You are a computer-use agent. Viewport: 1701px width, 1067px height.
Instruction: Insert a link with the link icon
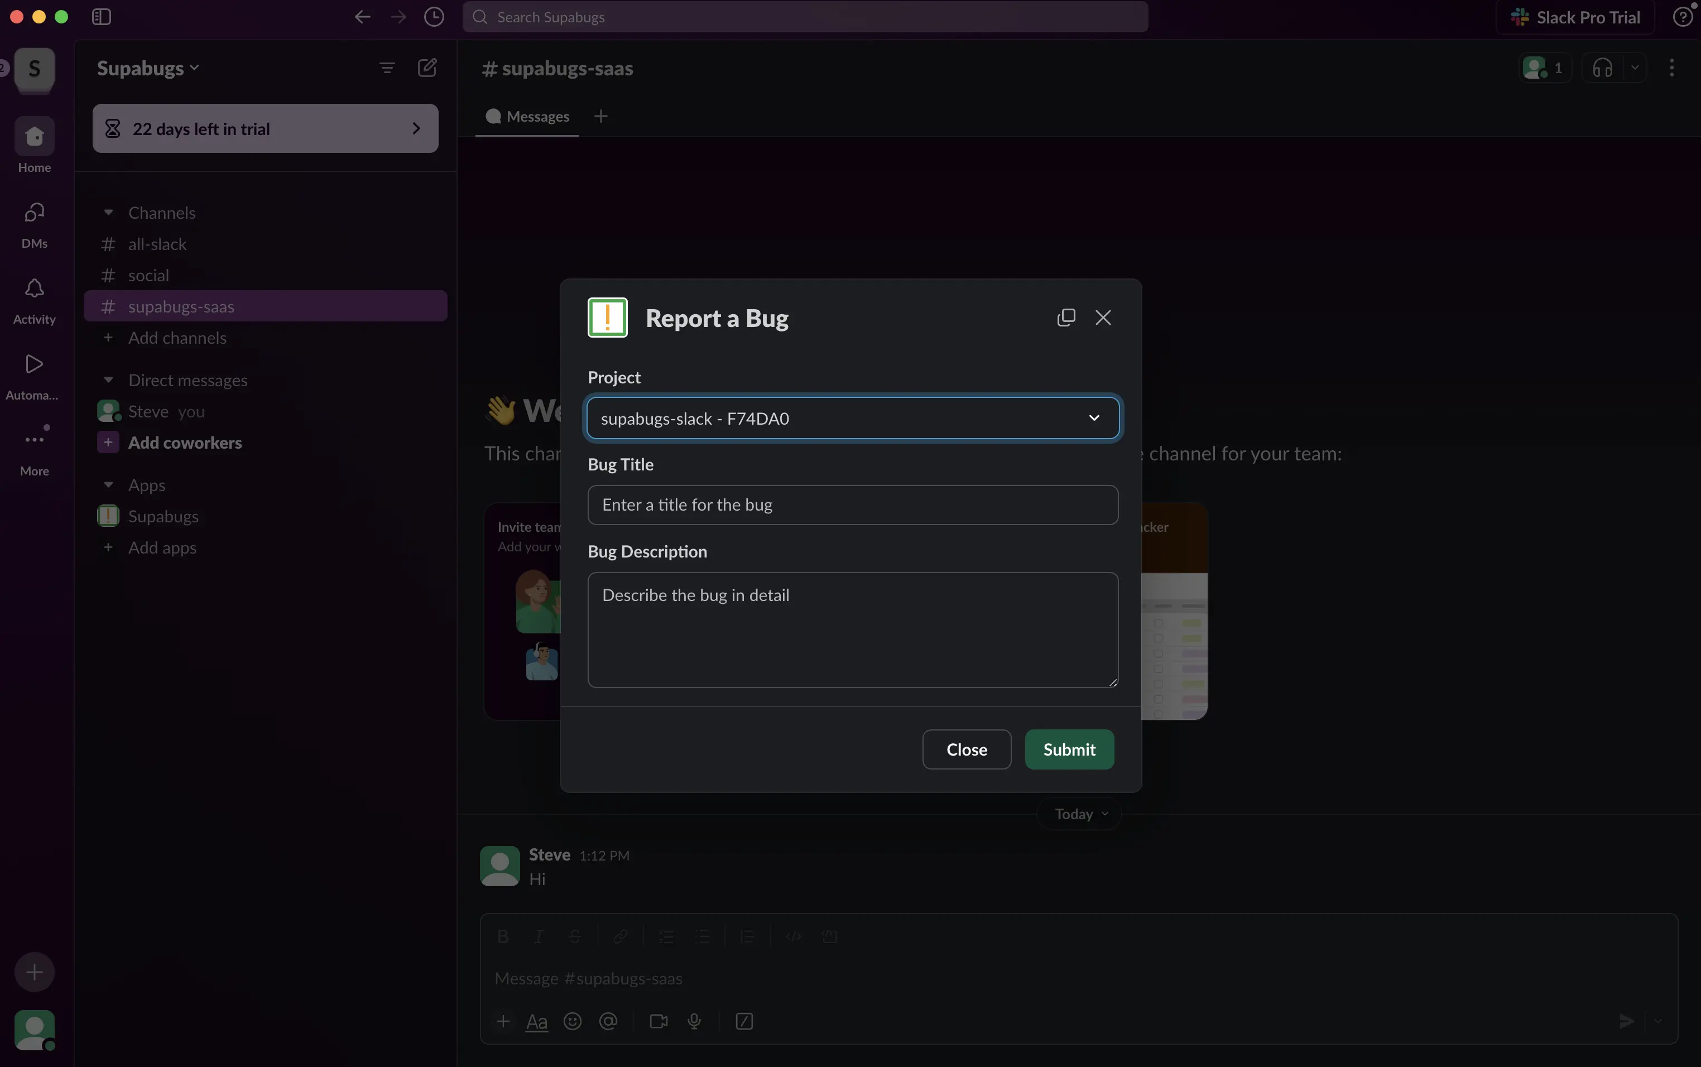tap(621, 936)
